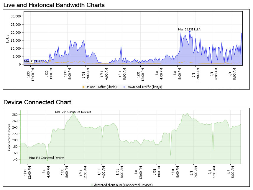
Task: Click bandwidth chart 1/31 12:00 PM label
Action: 141,74
